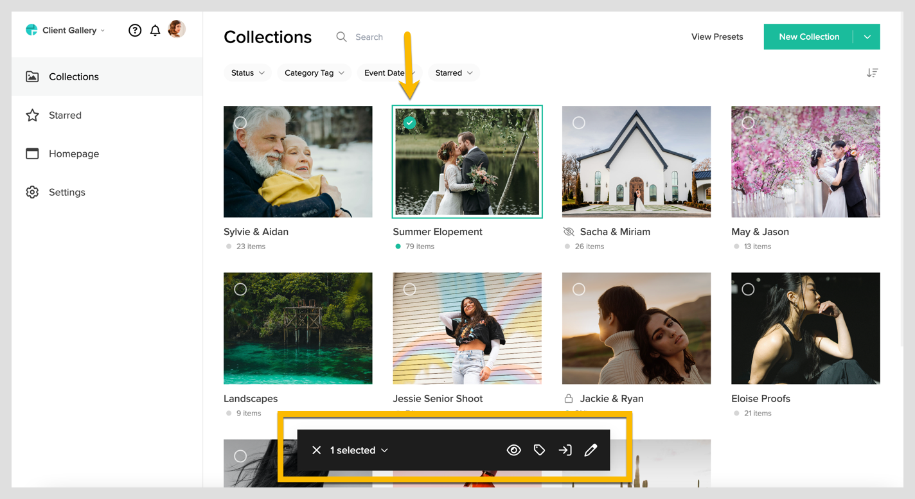Click the 9 items label
This screenshot has height=499, width=915.
(249, 414)
